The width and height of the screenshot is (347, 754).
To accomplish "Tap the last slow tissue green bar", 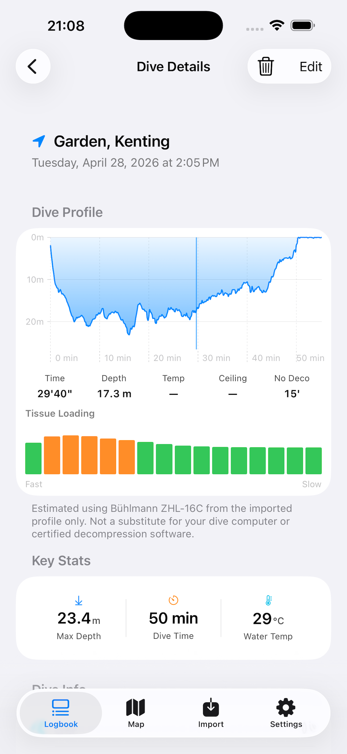I will [x=314, y=461].
